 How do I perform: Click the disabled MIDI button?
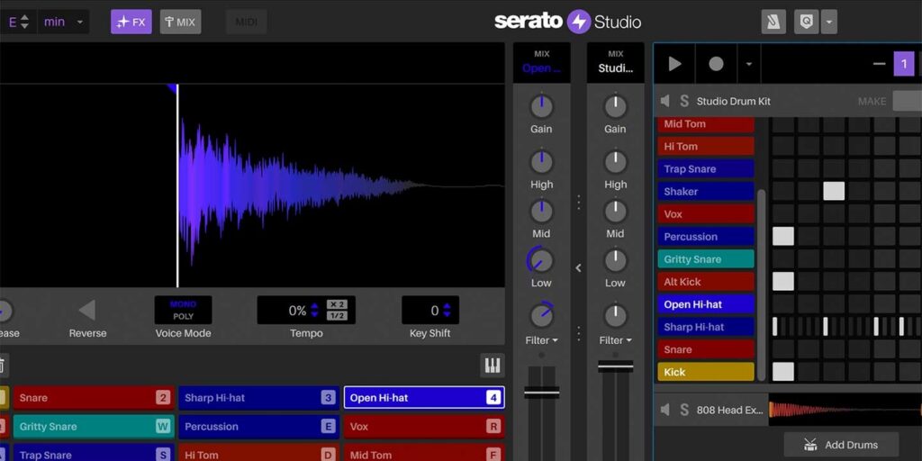(x=247, y=23)
